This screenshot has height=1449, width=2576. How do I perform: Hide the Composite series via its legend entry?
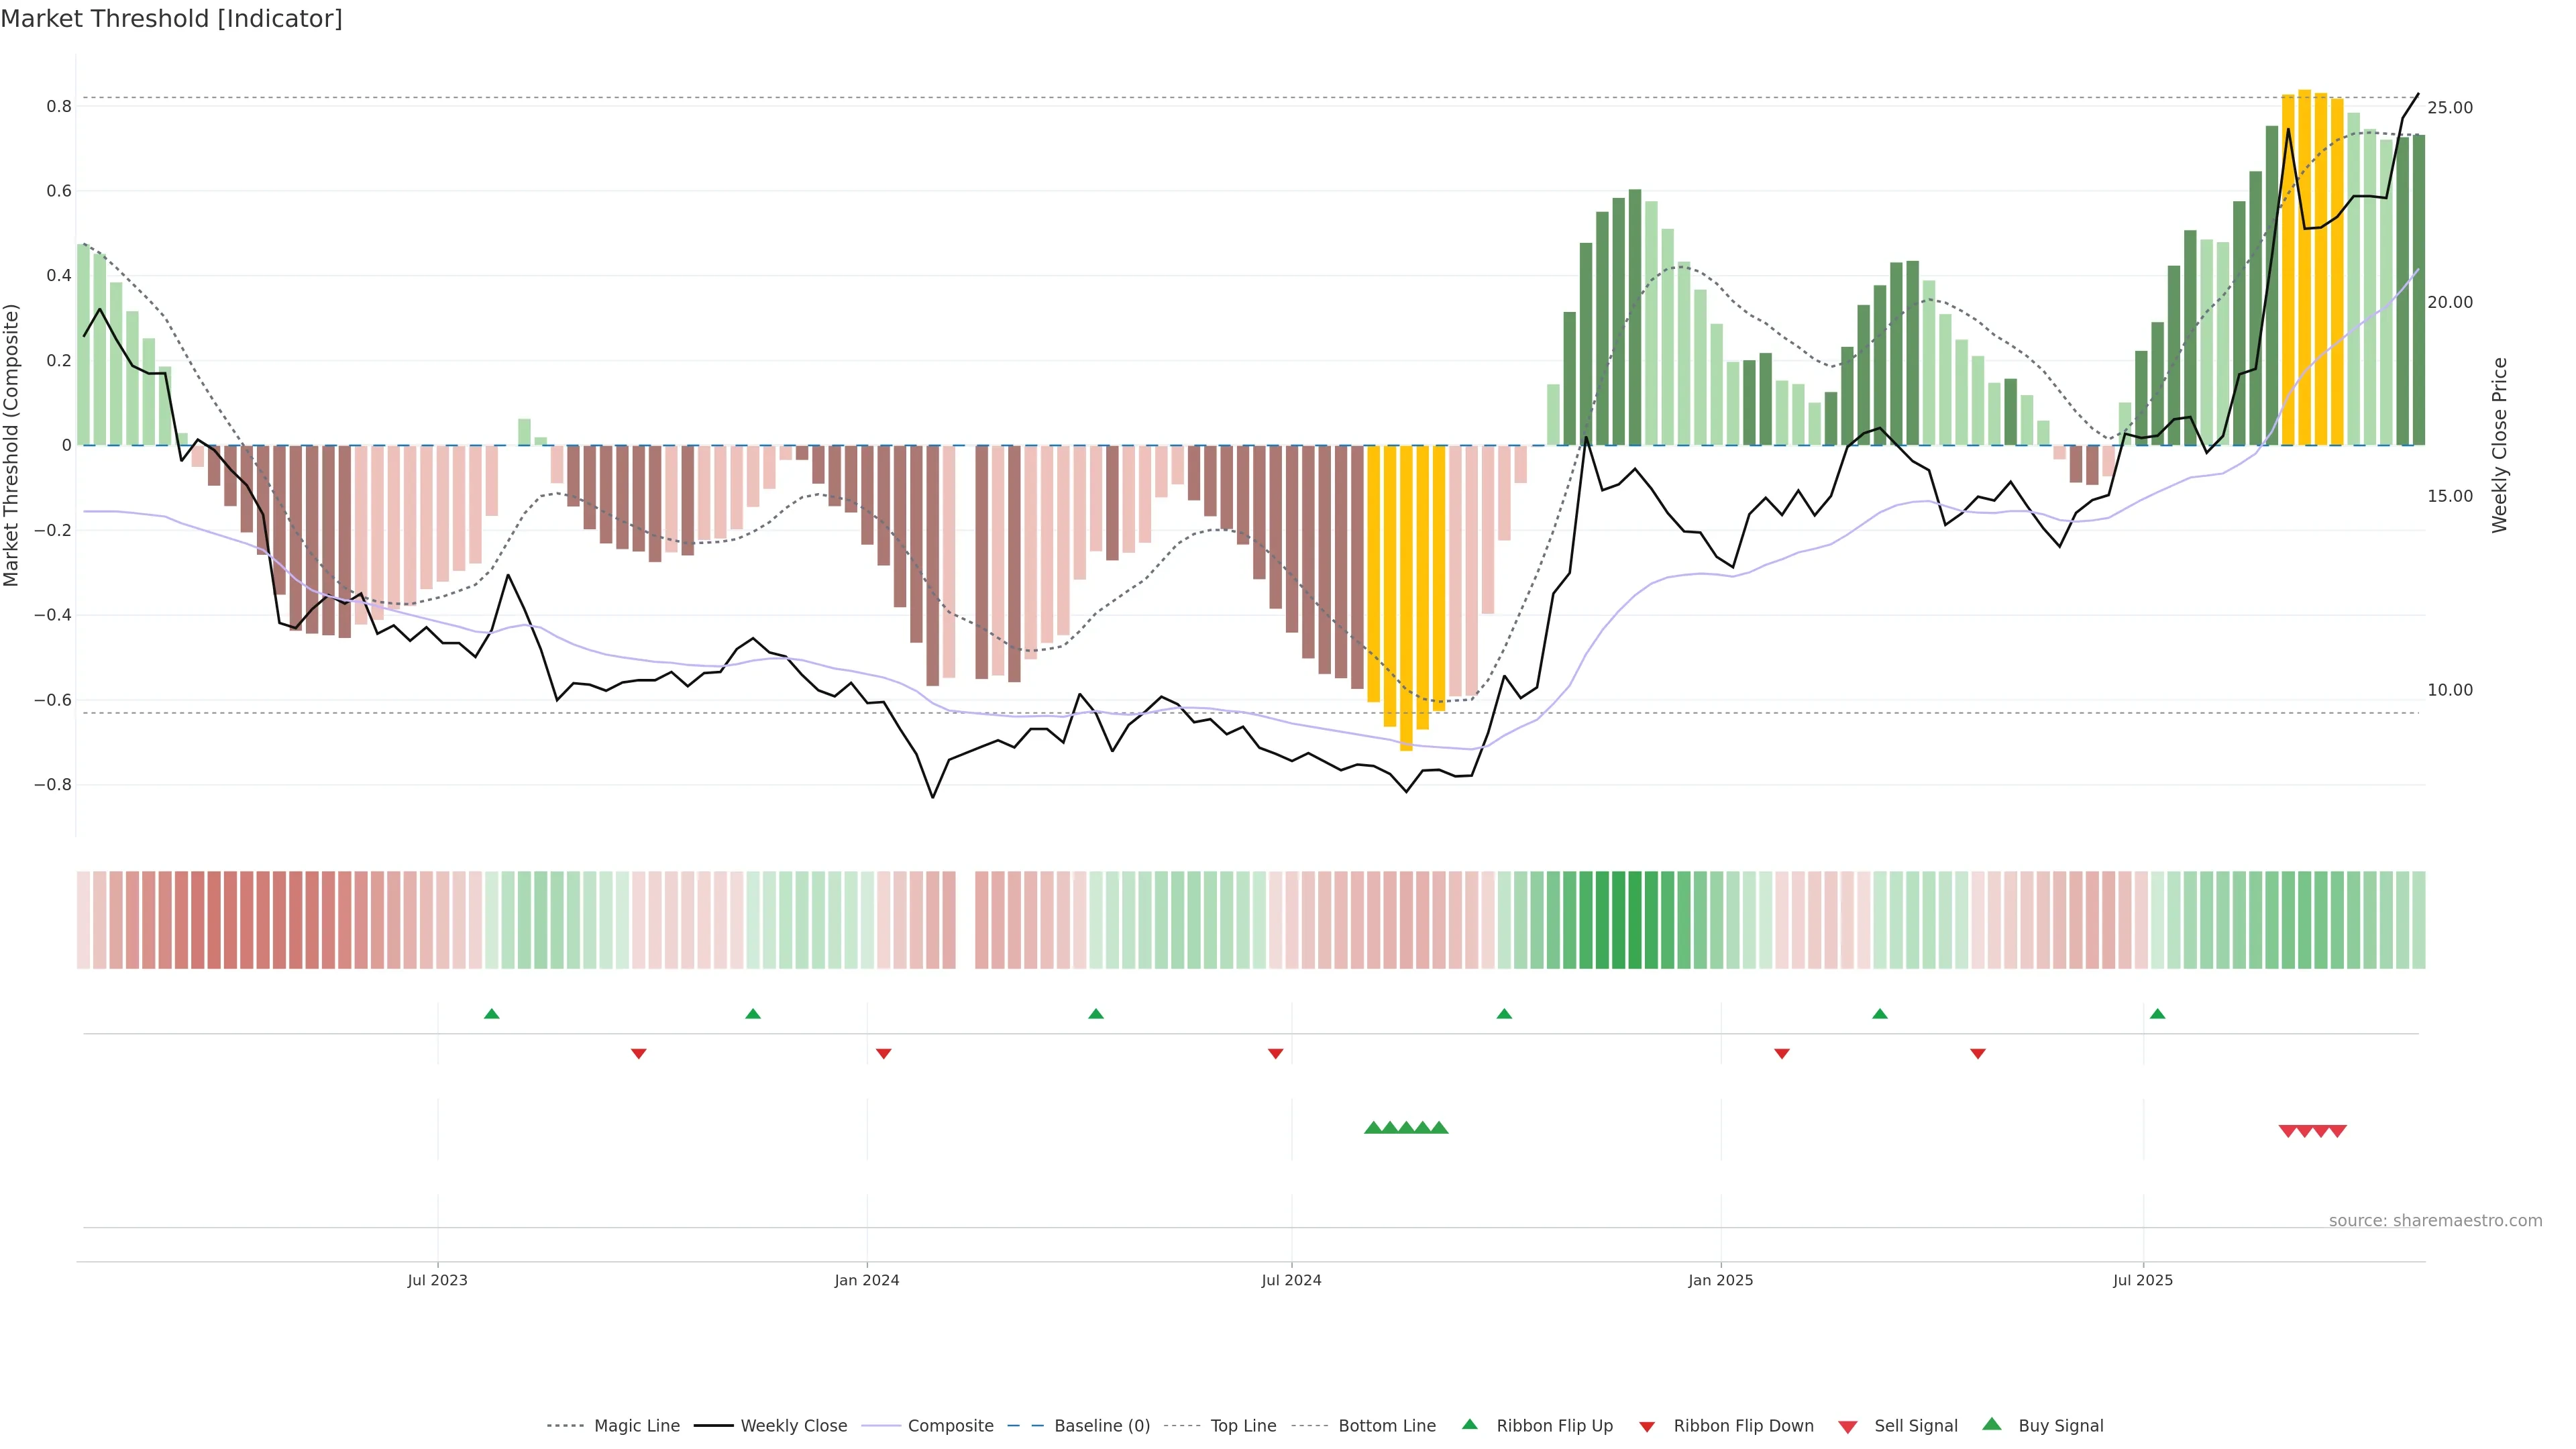(950, 1426)
